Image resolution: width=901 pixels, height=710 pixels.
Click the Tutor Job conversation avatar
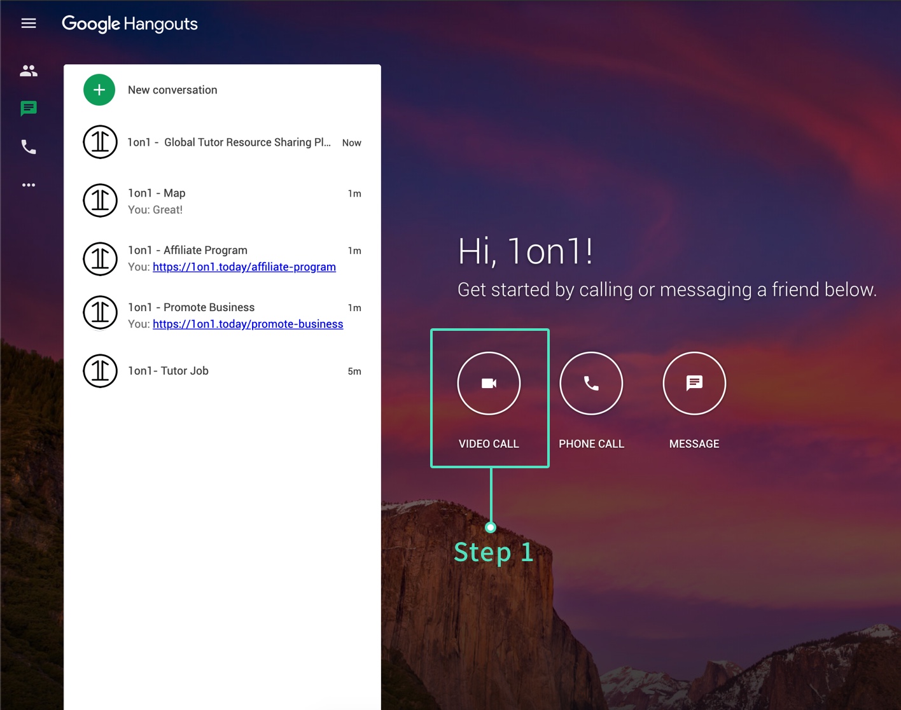tap(100, 371)
